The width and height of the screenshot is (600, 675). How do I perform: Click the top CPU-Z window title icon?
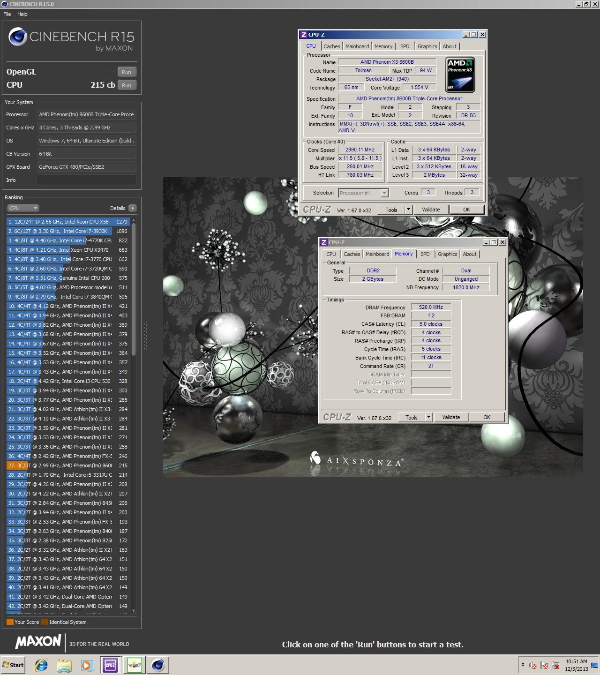(x=304, y=35)
